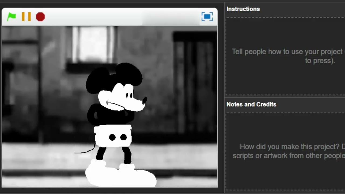Click into the Instructions text field

[285, 56]
